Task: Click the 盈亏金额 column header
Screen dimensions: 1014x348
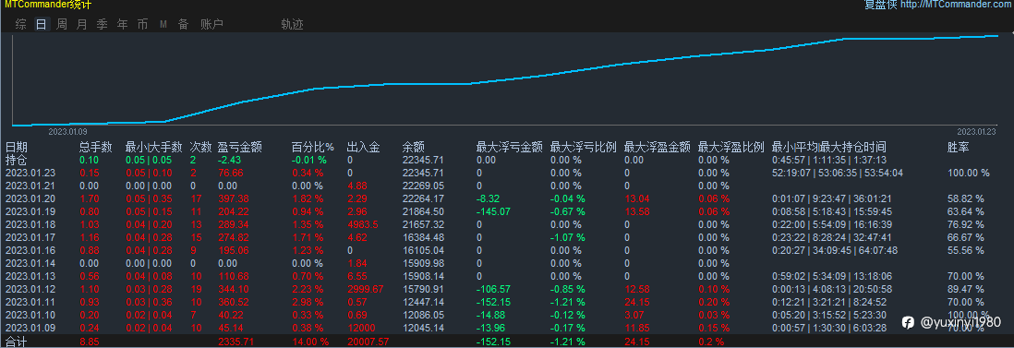Action: pyautogui.click(x=240, y=148)
